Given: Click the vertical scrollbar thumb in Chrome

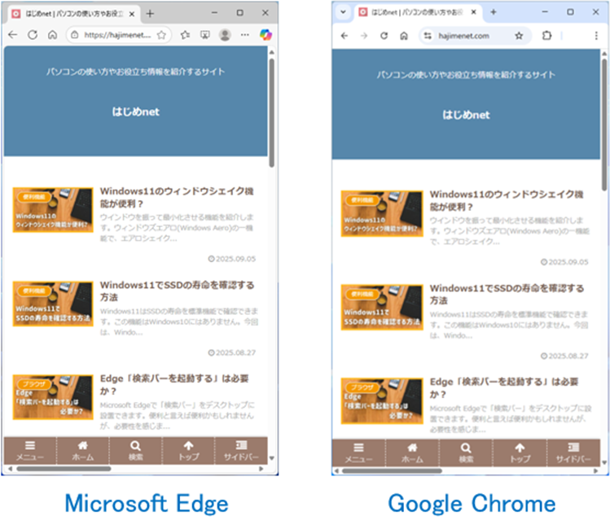Looking at the screenshot, I should [604, 125].
